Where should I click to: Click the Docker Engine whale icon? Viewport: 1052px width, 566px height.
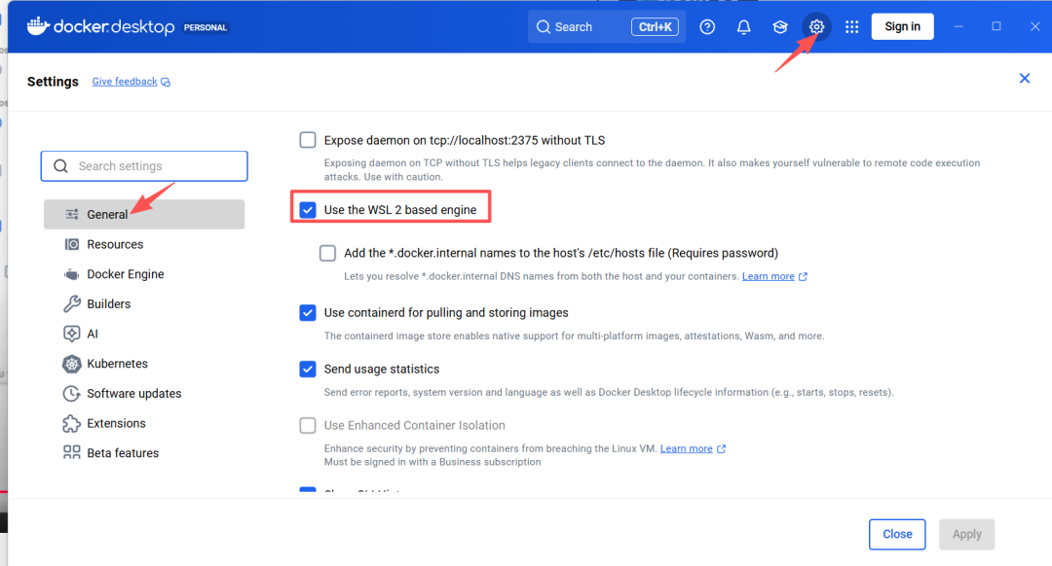coord(72,274)
